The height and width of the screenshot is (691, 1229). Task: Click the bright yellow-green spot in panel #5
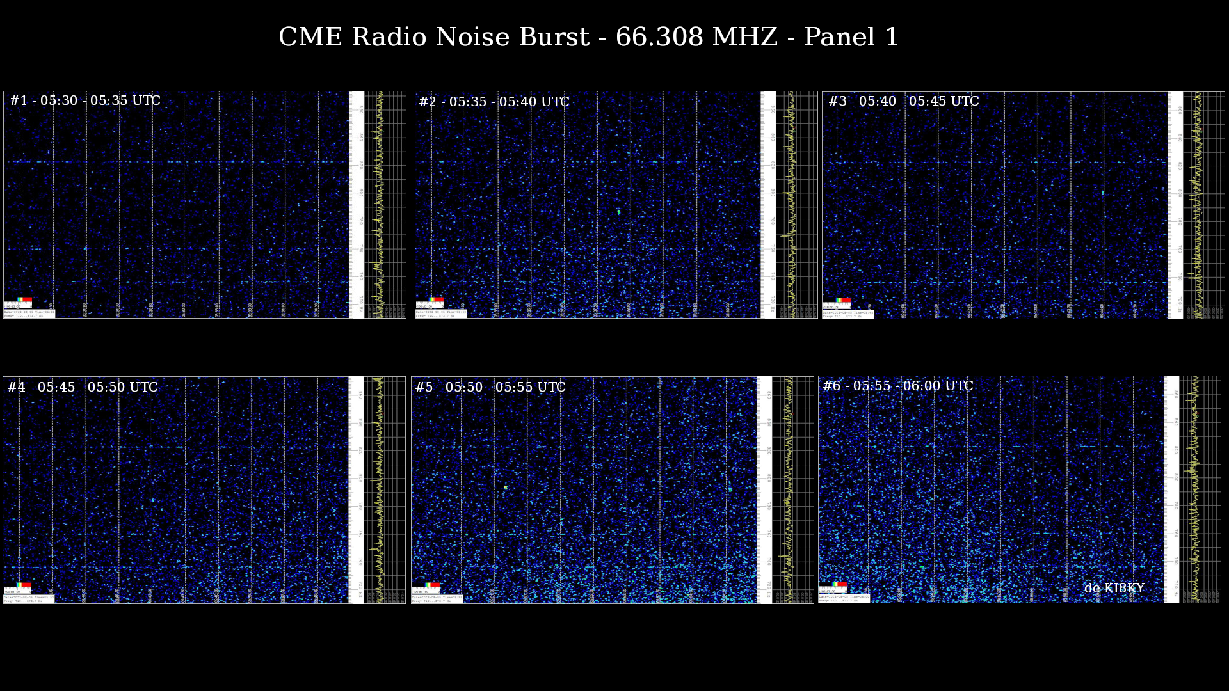(505, 488)
